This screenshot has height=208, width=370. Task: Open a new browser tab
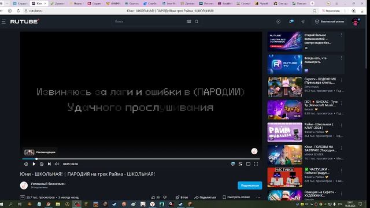pyautogui.click(x=312, y=3)
